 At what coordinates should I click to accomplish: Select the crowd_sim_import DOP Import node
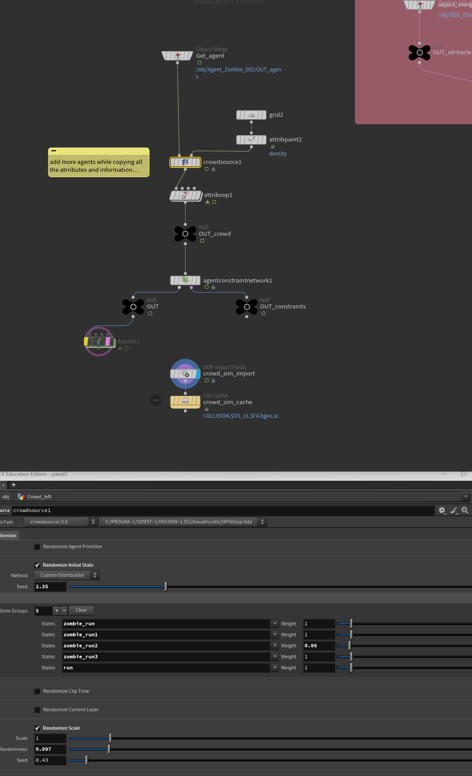click(185, 374)
